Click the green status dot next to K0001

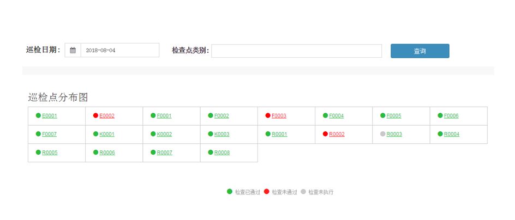click(95, 134)
